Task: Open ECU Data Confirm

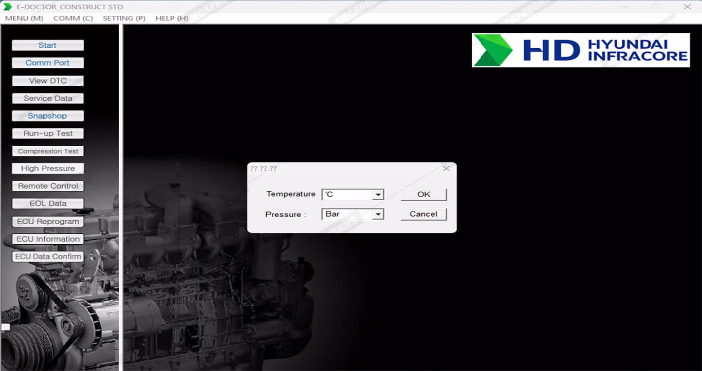Action: (47, 257)
